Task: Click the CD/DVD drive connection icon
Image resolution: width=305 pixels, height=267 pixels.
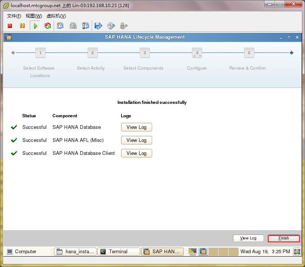Action: coord(111,26)
